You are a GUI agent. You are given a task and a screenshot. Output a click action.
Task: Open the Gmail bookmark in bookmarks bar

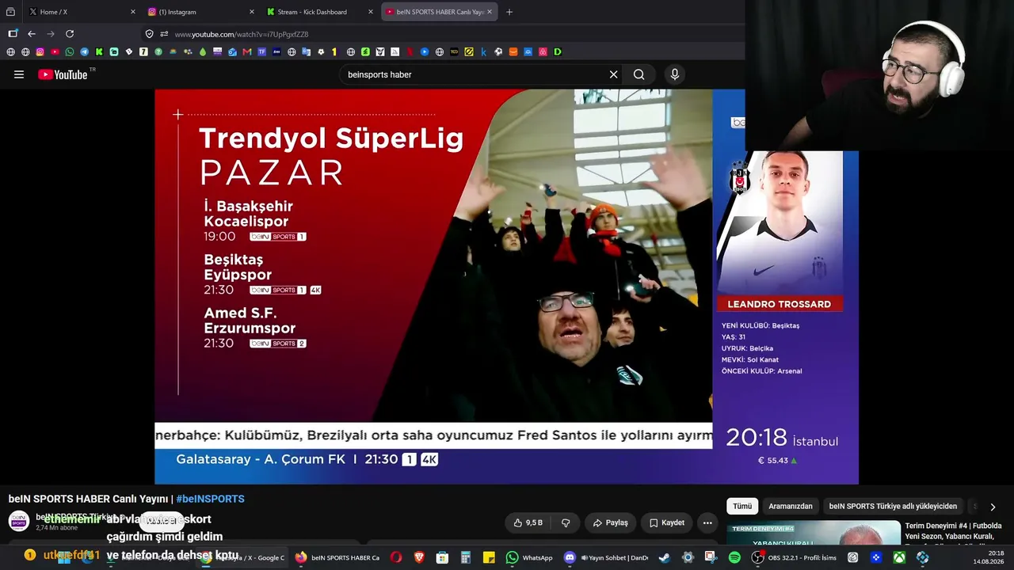(247, 52)
